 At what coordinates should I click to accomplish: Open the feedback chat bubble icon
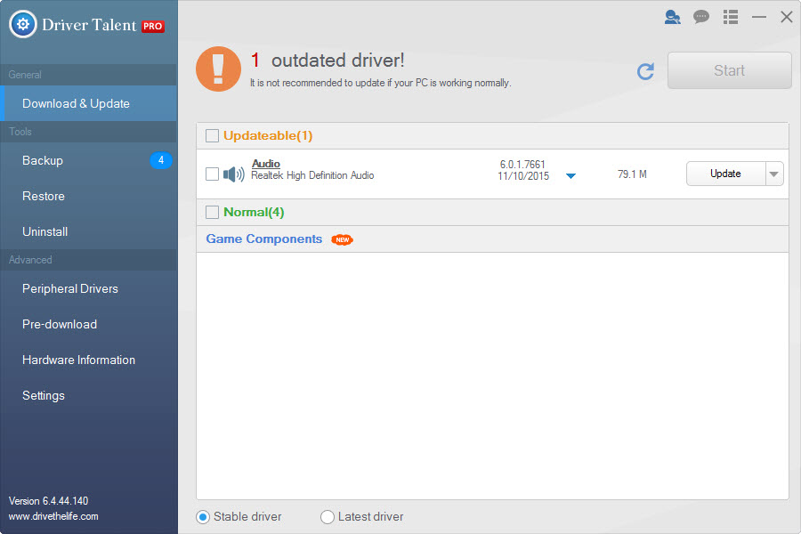pyautogui.click(x=701, y=18)
